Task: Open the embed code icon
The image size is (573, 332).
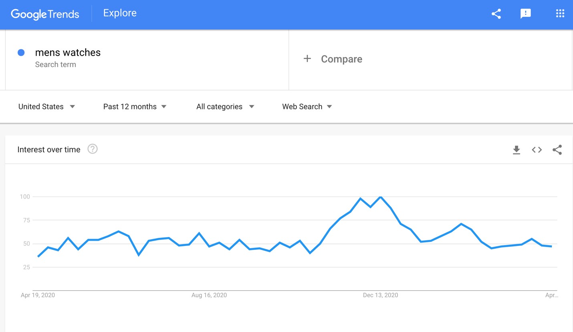Action: pyautogui.click(x=537, y=150)
